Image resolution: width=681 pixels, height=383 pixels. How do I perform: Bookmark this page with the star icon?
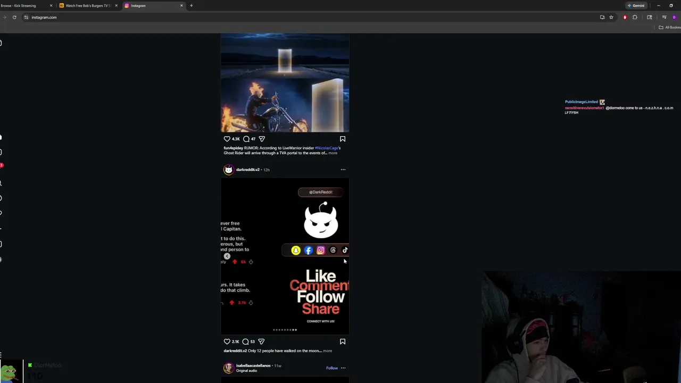[x=611, y=17]
